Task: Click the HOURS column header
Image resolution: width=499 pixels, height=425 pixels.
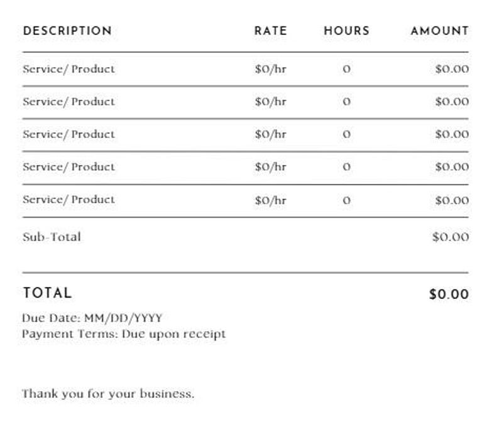Action: [x=346, y=31]
